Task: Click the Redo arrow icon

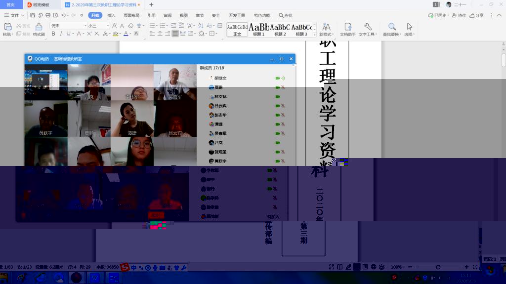Action: [x=74, y=15]
